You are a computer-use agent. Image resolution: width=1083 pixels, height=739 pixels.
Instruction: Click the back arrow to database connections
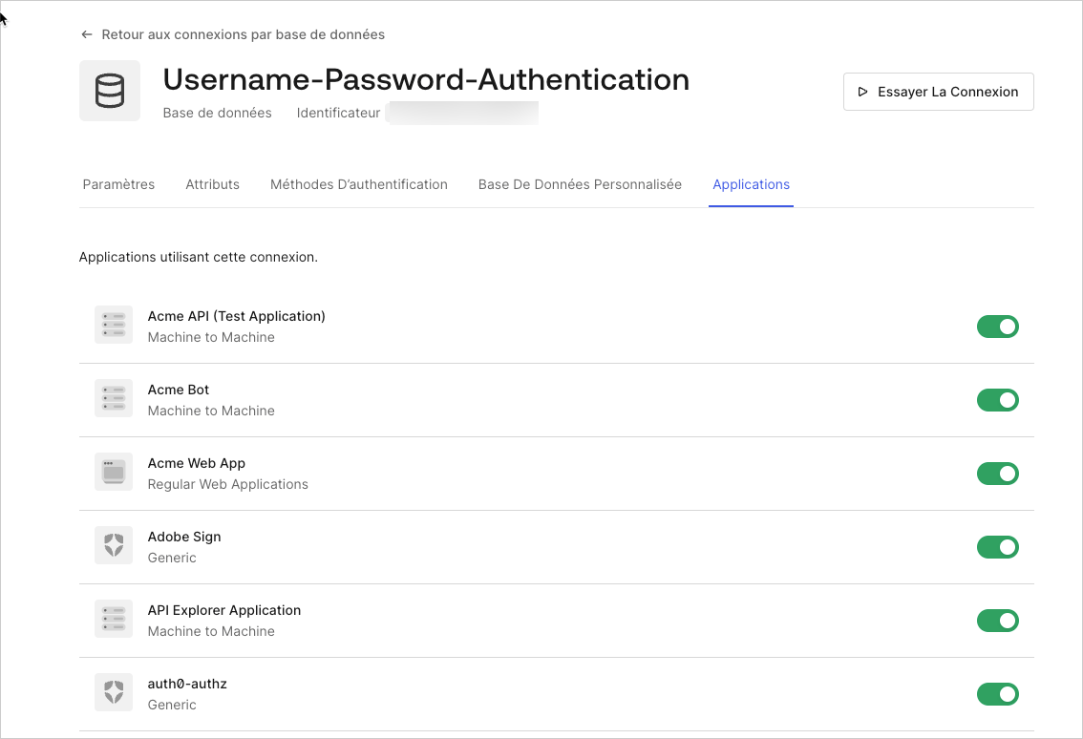click(x=86, y=34)
